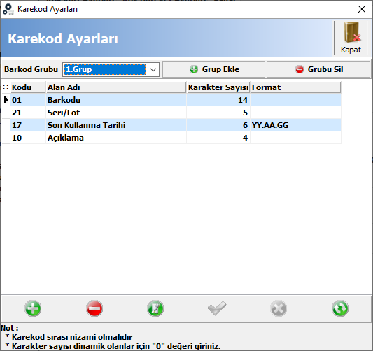373x351 pixels.
Task: Sort by the Kodu column header
Action: pos(28,87)
